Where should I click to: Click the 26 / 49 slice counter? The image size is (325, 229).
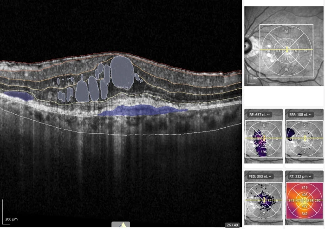[x=232, y=225]
